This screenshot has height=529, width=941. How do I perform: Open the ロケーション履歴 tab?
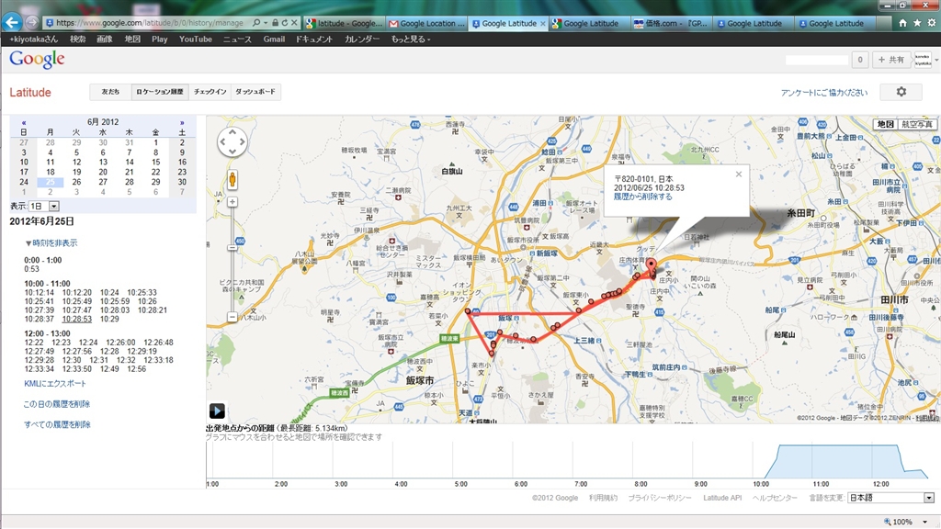[x=160, y=92]
